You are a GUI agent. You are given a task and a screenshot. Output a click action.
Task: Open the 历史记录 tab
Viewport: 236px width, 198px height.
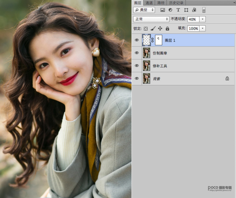176,3
